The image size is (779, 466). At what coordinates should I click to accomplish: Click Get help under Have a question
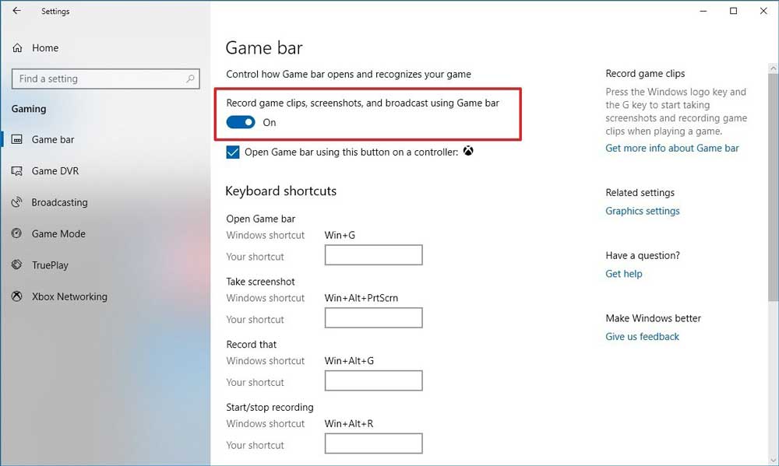[623, 274]
